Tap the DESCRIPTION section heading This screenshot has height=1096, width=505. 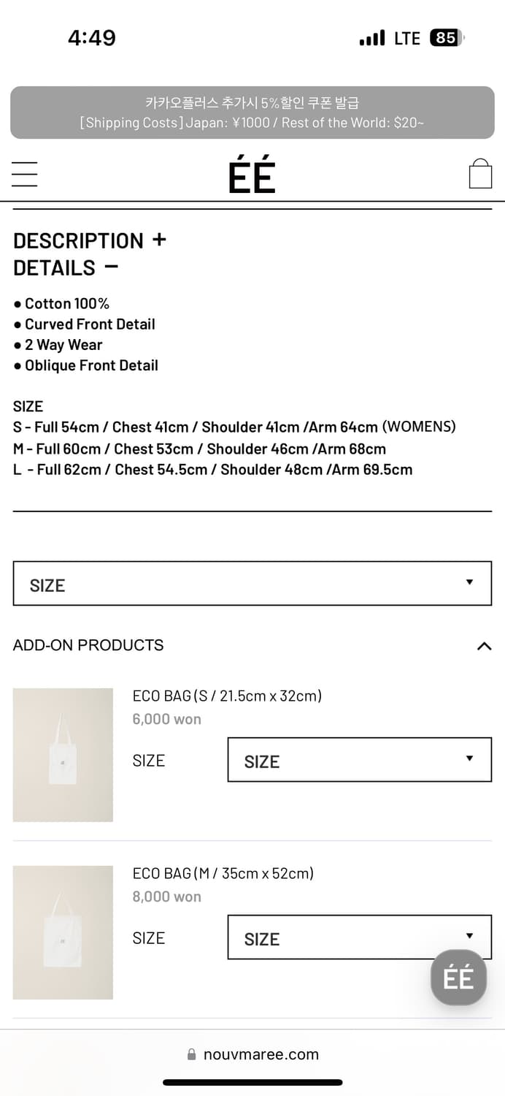(x=78, y=240)
